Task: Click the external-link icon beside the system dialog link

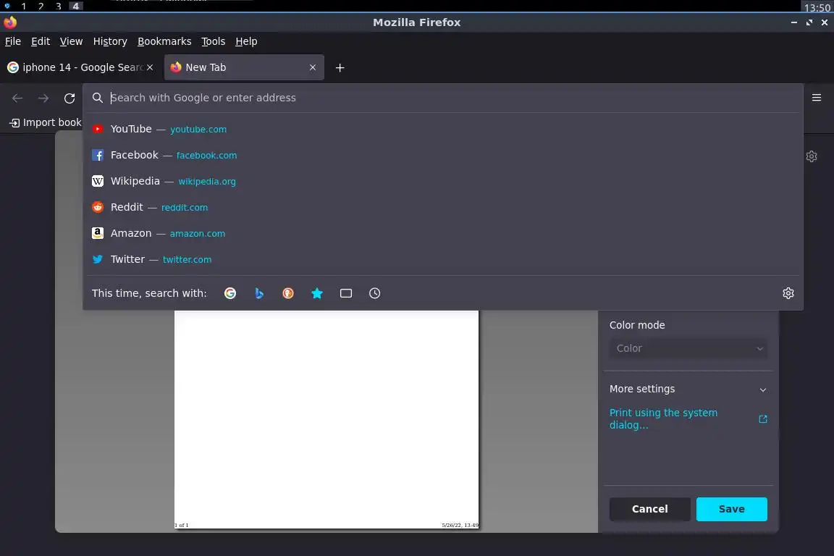Action: [x=763, y=418]
